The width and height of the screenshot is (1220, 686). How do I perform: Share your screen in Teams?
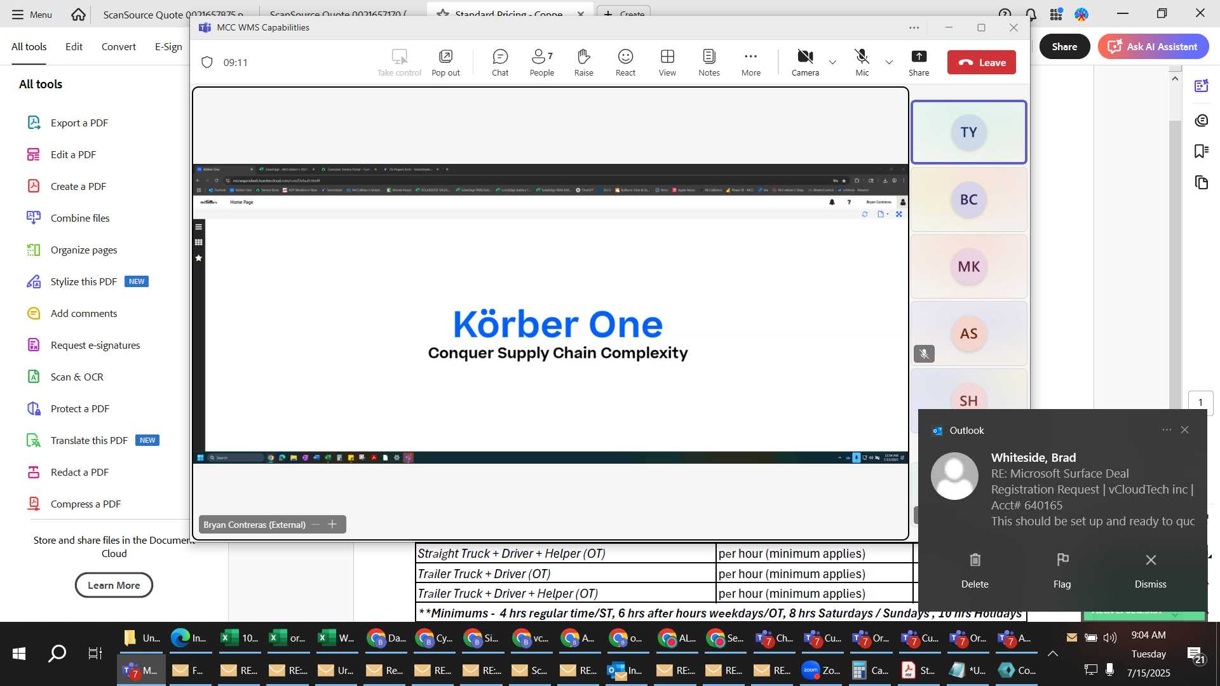coord(919,62)
